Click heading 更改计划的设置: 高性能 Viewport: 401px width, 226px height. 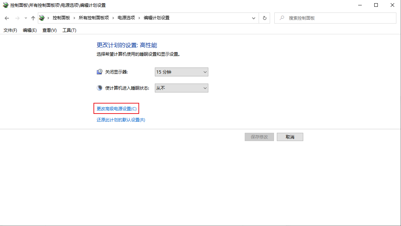pos(127,45)
